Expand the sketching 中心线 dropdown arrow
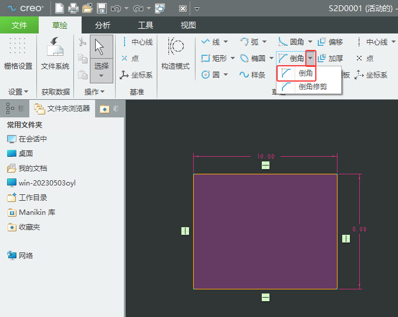 pos(393,42)
